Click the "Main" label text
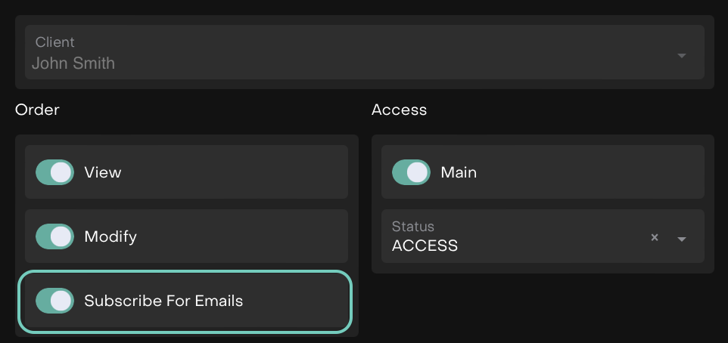 459,172
